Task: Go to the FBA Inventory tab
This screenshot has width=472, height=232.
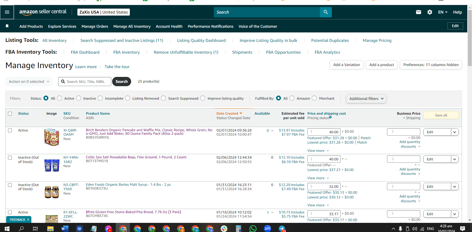Action: tap(127, 52)
